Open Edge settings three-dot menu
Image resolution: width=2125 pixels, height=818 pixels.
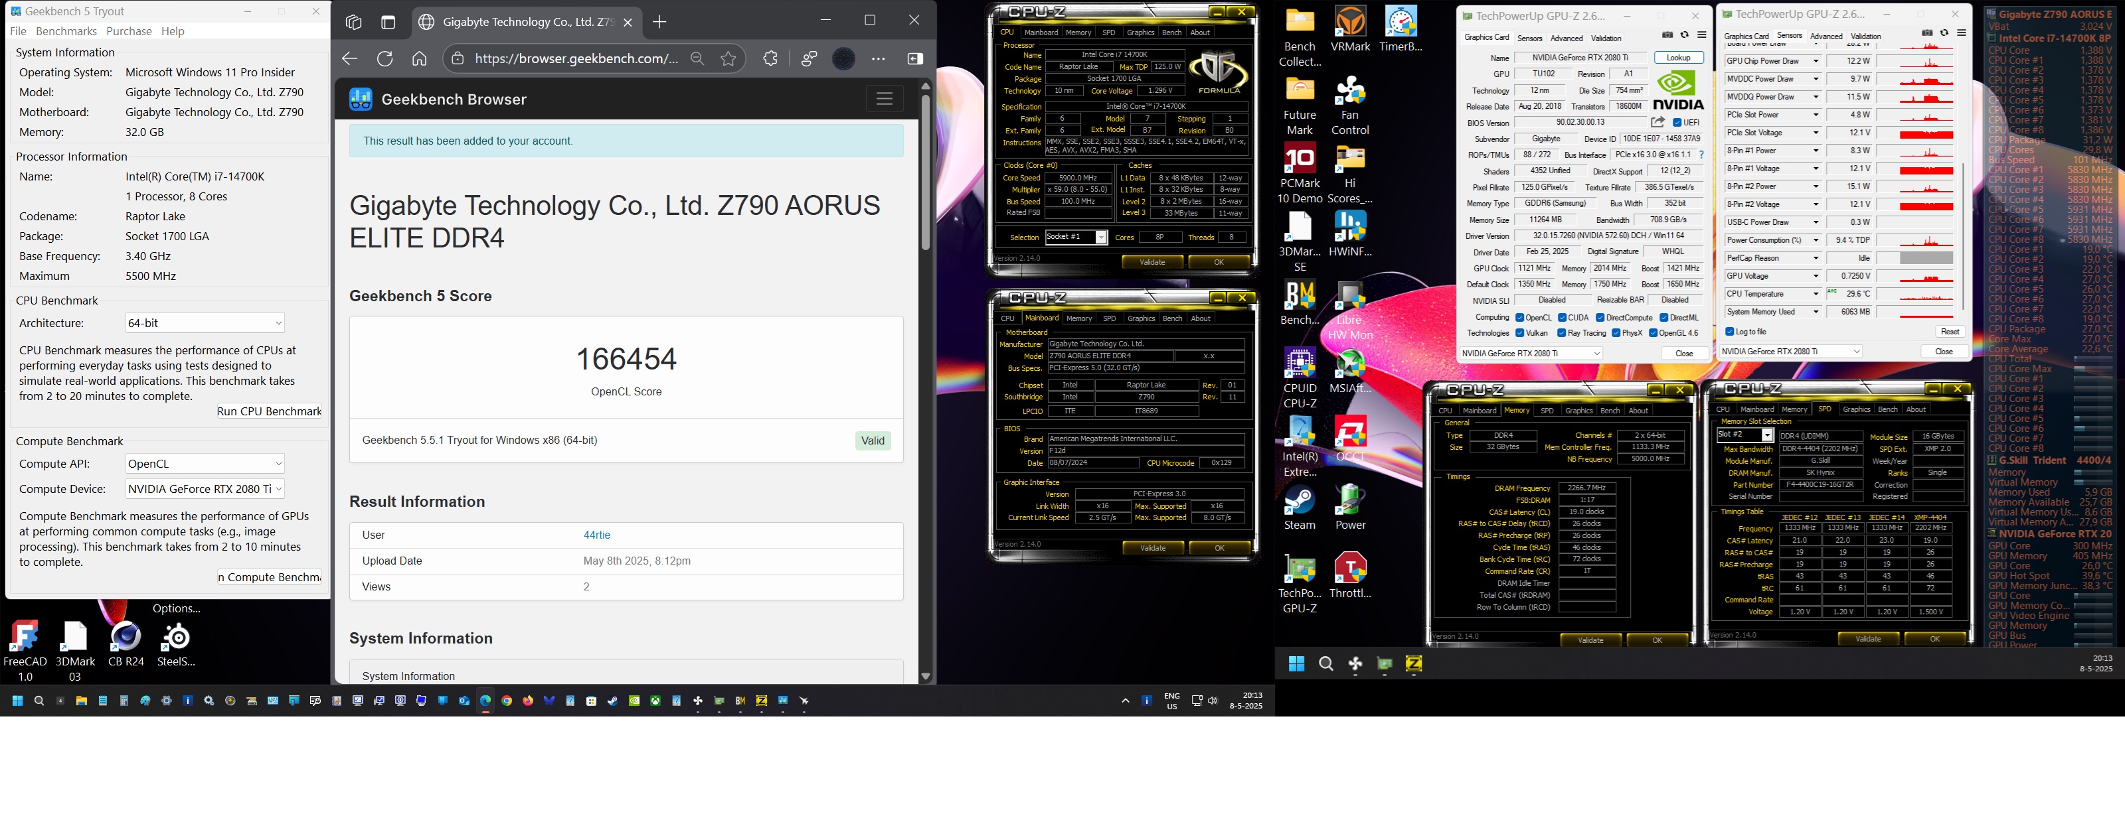pos(878,58)
